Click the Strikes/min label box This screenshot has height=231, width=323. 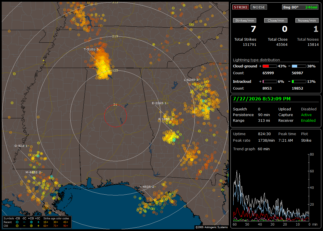tap(244, 20)
